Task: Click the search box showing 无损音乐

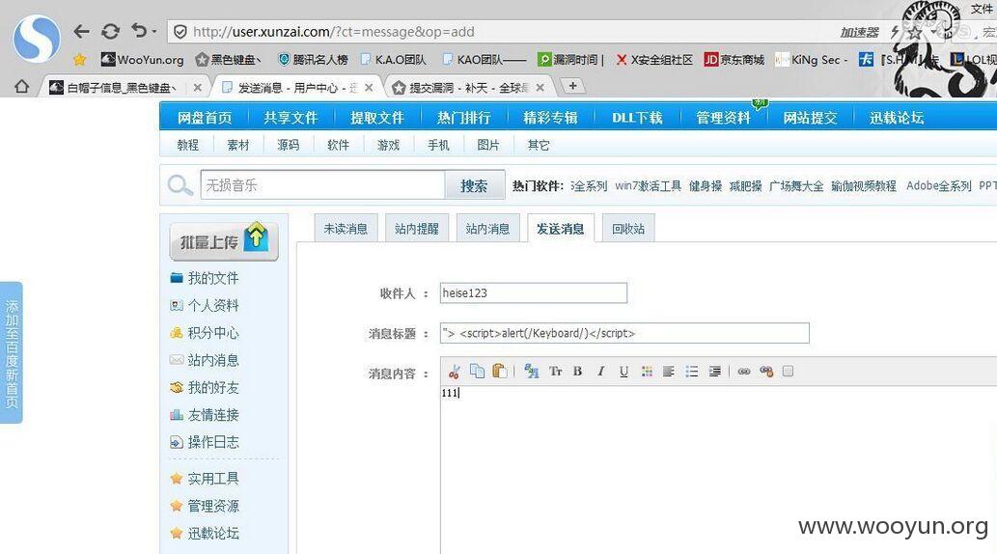Action: (x=323, y=185)
